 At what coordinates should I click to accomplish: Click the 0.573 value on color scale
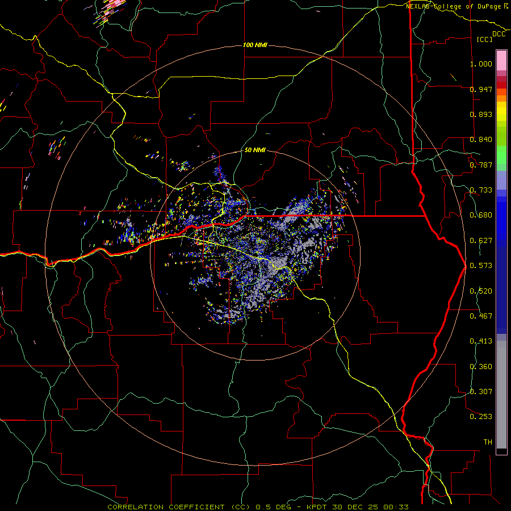point(481,266)
